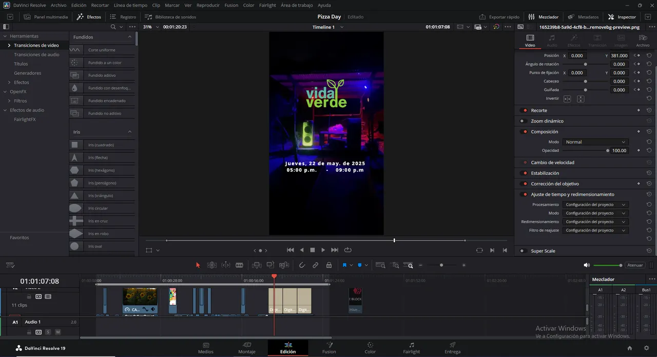Open the composite Modo Normal dropdown

tap(595, 142)
